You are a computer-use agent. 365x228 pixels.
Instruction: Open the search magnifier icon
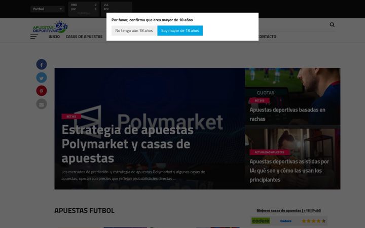click(332, 25)
